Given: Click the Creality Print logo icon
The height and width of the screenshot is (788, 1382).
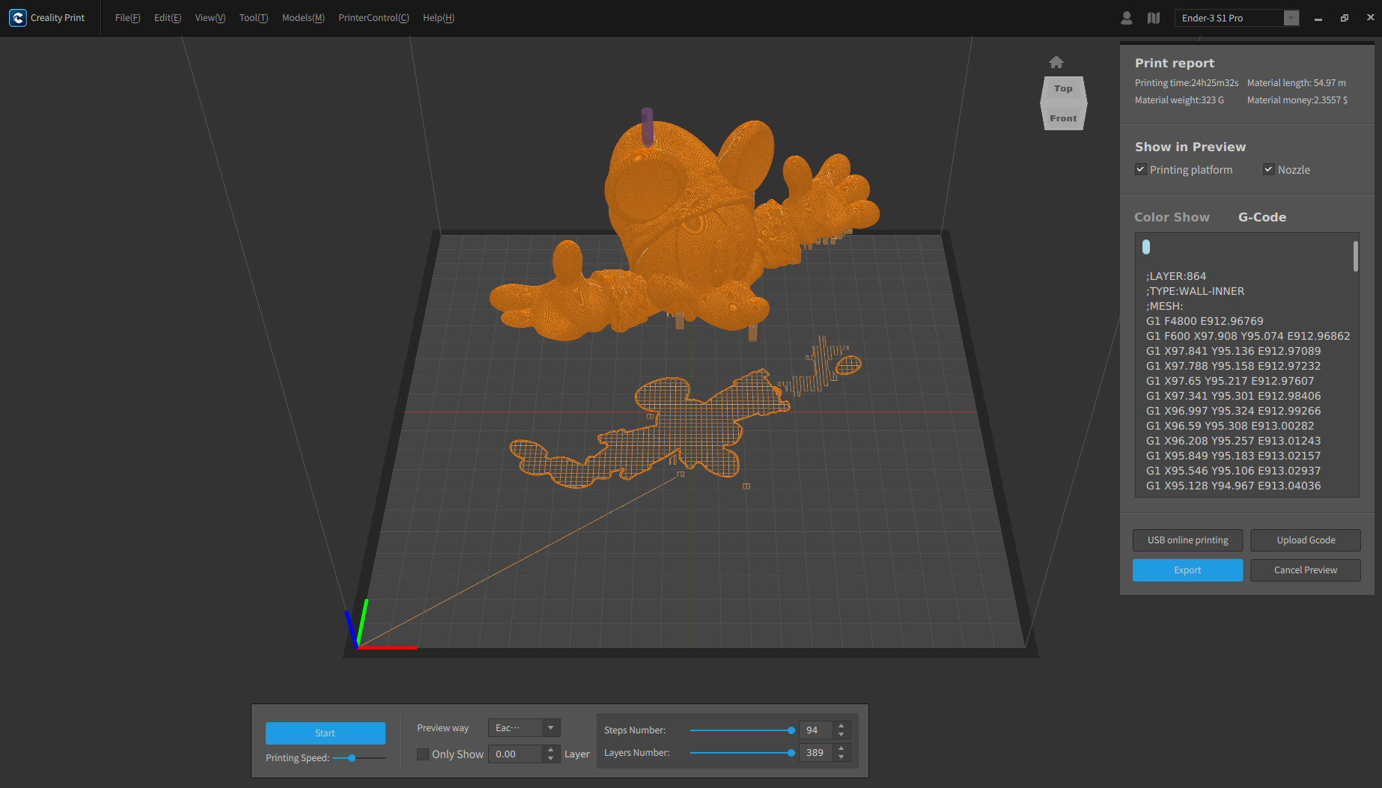Looking at the screenshot, I should pos(18,18).
